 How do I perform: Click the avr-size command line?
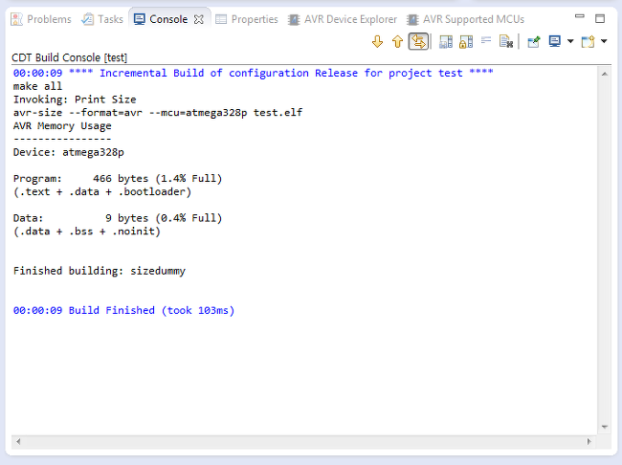coord(158,112)
